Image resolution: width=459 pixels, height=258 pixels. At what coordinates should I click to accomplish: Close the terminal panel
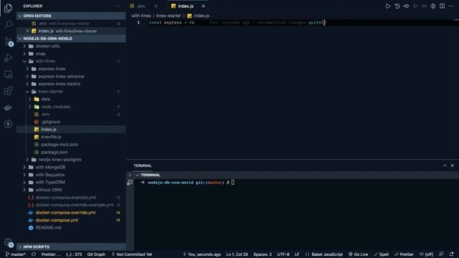(x=453, y=166)
